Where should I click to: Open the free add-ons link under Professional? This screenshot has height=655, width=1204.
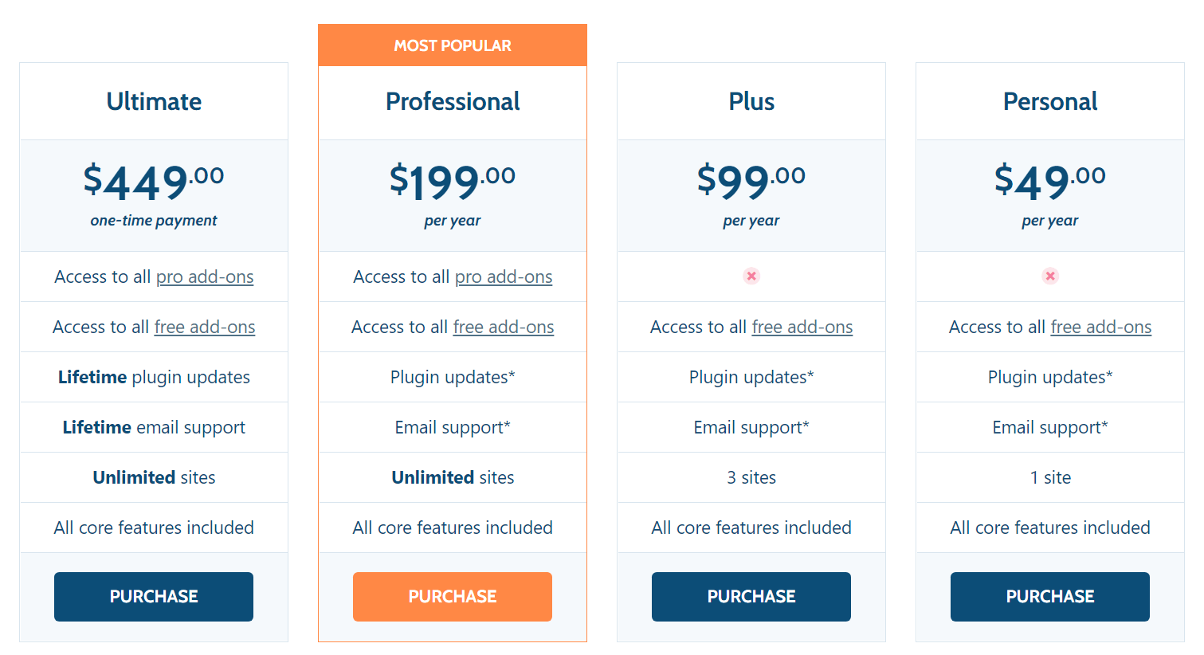(x=504, y=327)
